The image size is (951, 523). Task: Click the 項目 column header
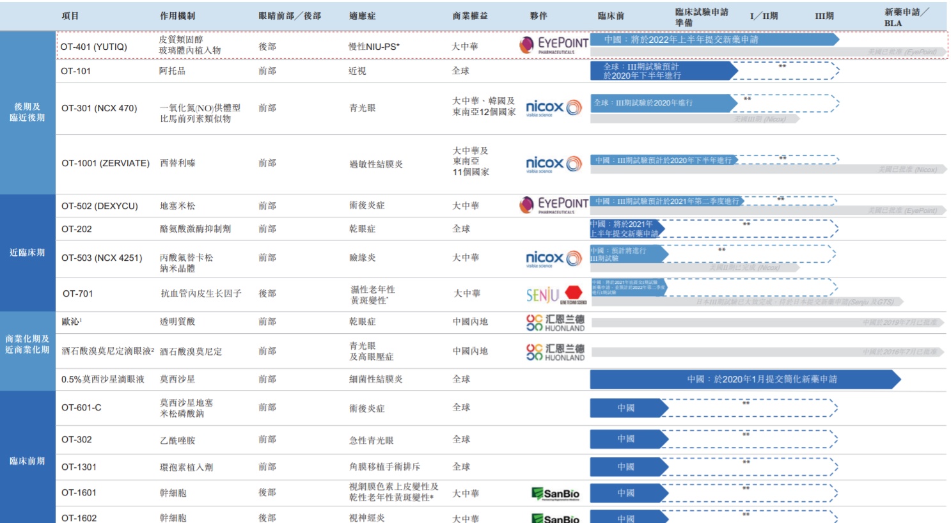coord(70,16)
